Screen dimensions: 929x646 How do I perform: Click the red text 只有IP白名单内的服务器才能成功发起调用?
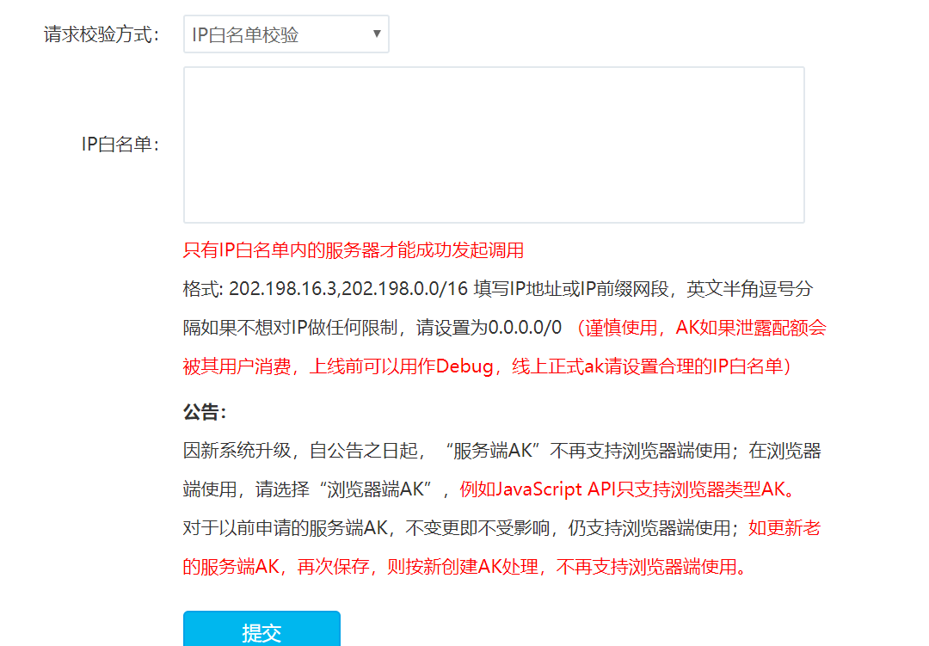354,250
